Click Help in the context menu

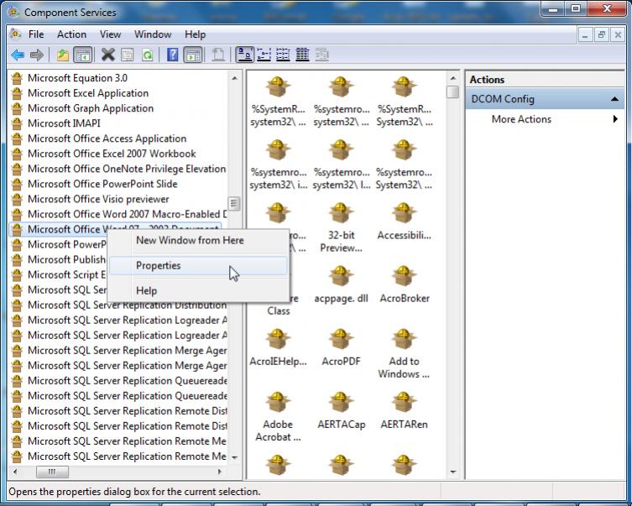[x=146, y=290]
